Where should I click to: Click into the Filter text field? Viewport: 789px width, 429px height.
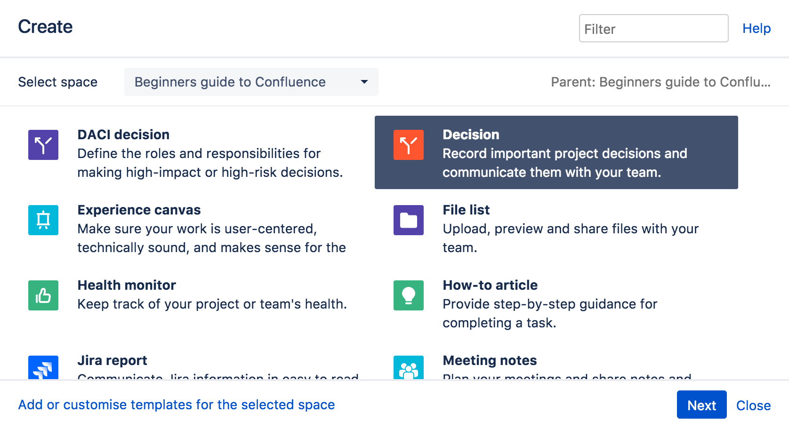pyautogui.click(x=653, y=29)
